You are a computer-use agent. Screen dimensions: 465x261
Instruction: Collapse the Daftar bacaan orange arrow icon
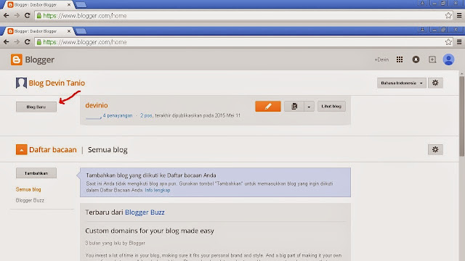click(21, 150)
